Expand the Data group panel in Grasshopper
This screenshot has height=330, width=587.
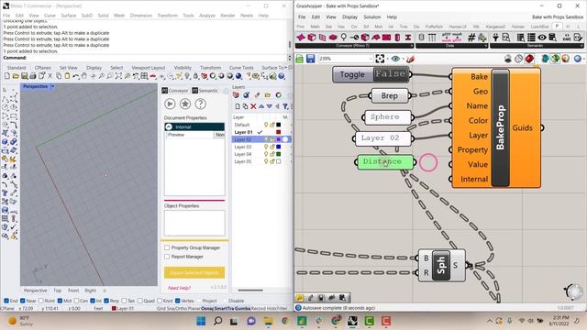click(485, 46)
